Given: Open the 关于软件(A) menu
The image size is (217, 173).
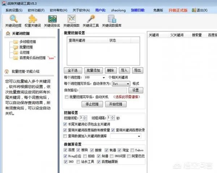Looking at the screenshot, I should pyautogui.click(x=81, y=10).
